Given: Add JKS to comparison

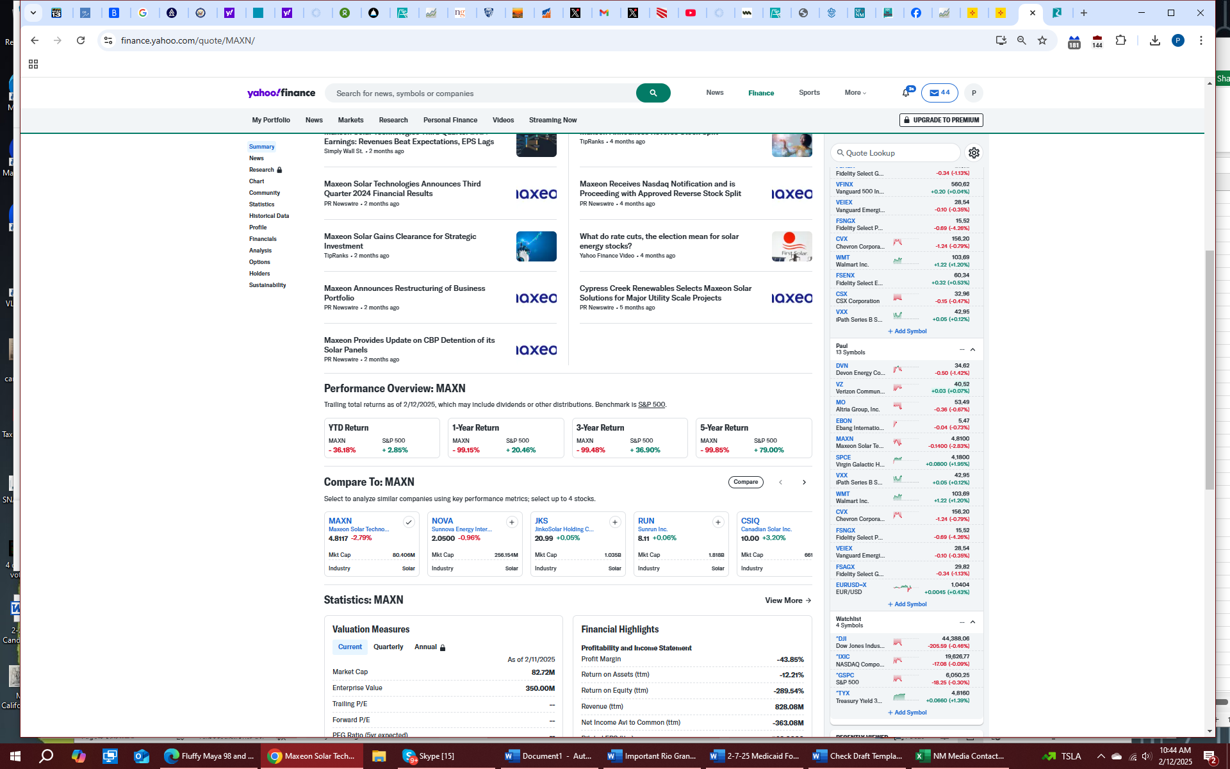Looking at the screenshot, I should click(614, 522).
